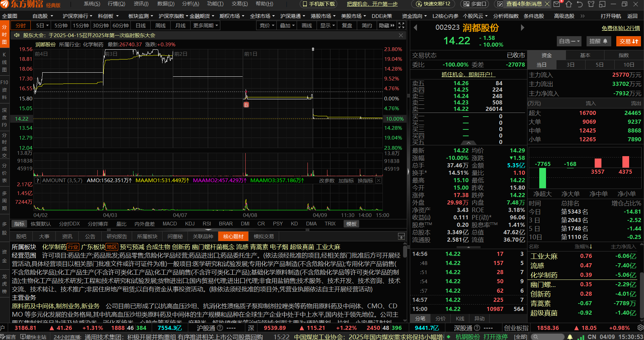Toggle 画线 drawing mode
This screenshot has width=644, height=340.
click(x=307, y=25)
